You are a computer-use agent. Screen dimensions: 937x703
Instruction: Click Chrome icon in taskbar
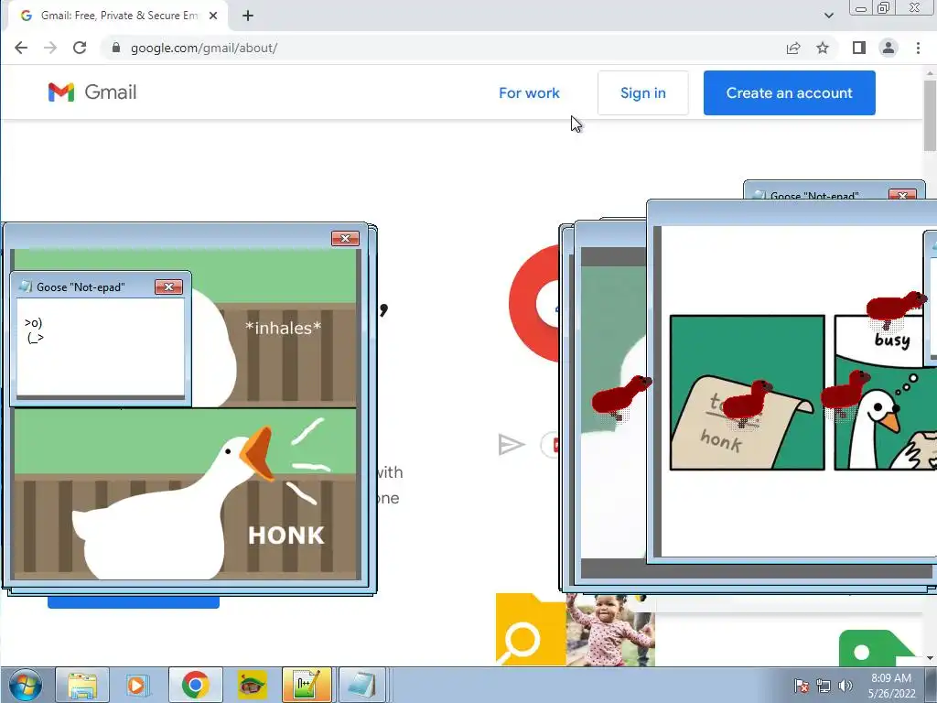tap(196, 685)
